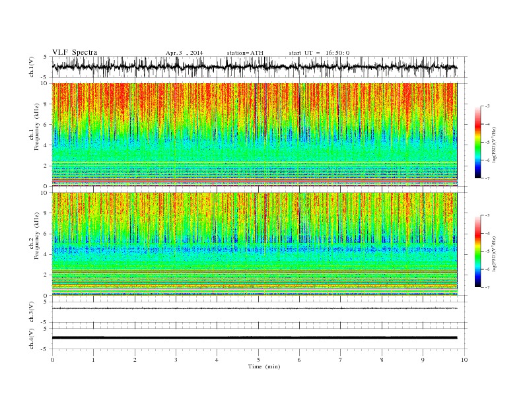Click the "ch.1(V)" waveform axis label
Screen dimensions: 523x404
[32, 67]
